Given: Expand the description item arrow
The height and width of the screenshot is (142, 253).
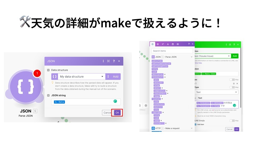Looking at the screenshot, I should click(x=165, y=74).
